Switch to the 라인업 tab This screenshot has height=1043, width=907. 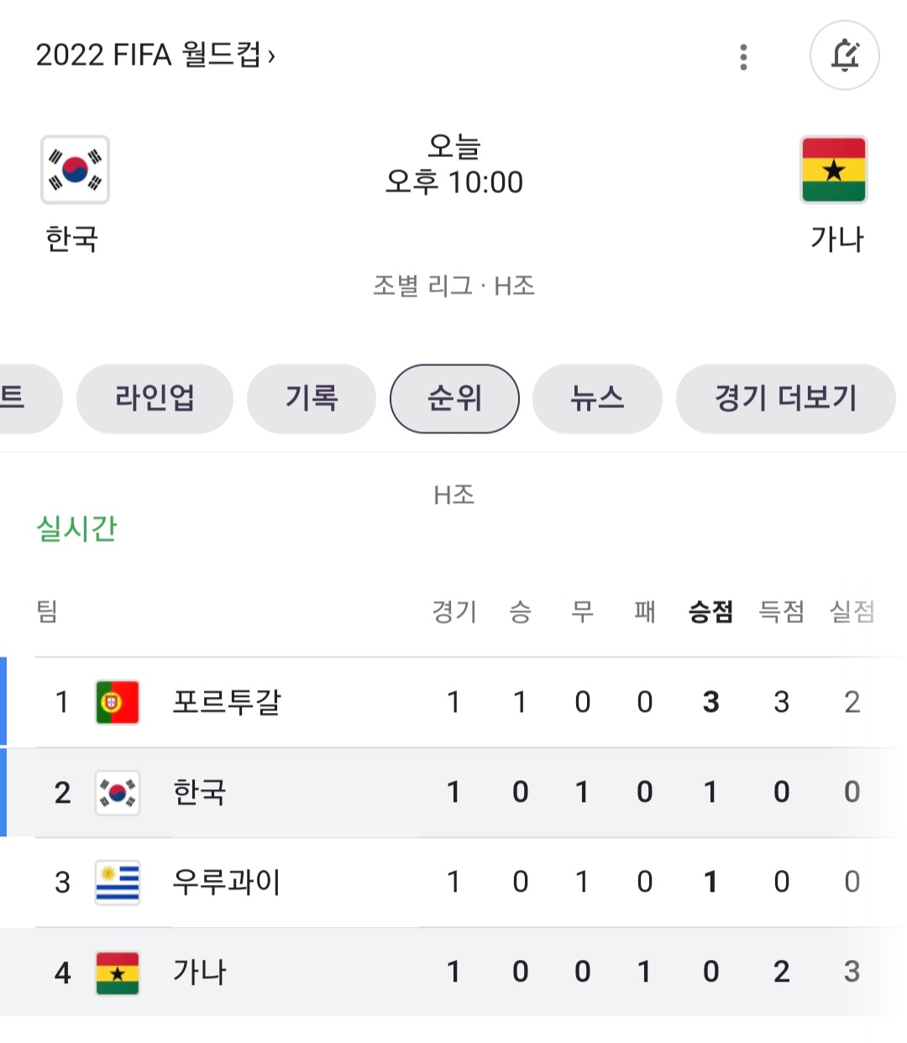[155, 398]
